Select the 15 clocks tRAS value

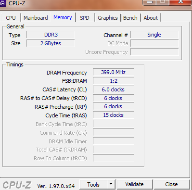coord(114,115)
